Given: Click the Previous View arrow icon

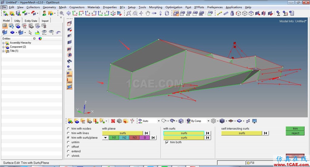Looking at the screenshot, I should 68,13.
